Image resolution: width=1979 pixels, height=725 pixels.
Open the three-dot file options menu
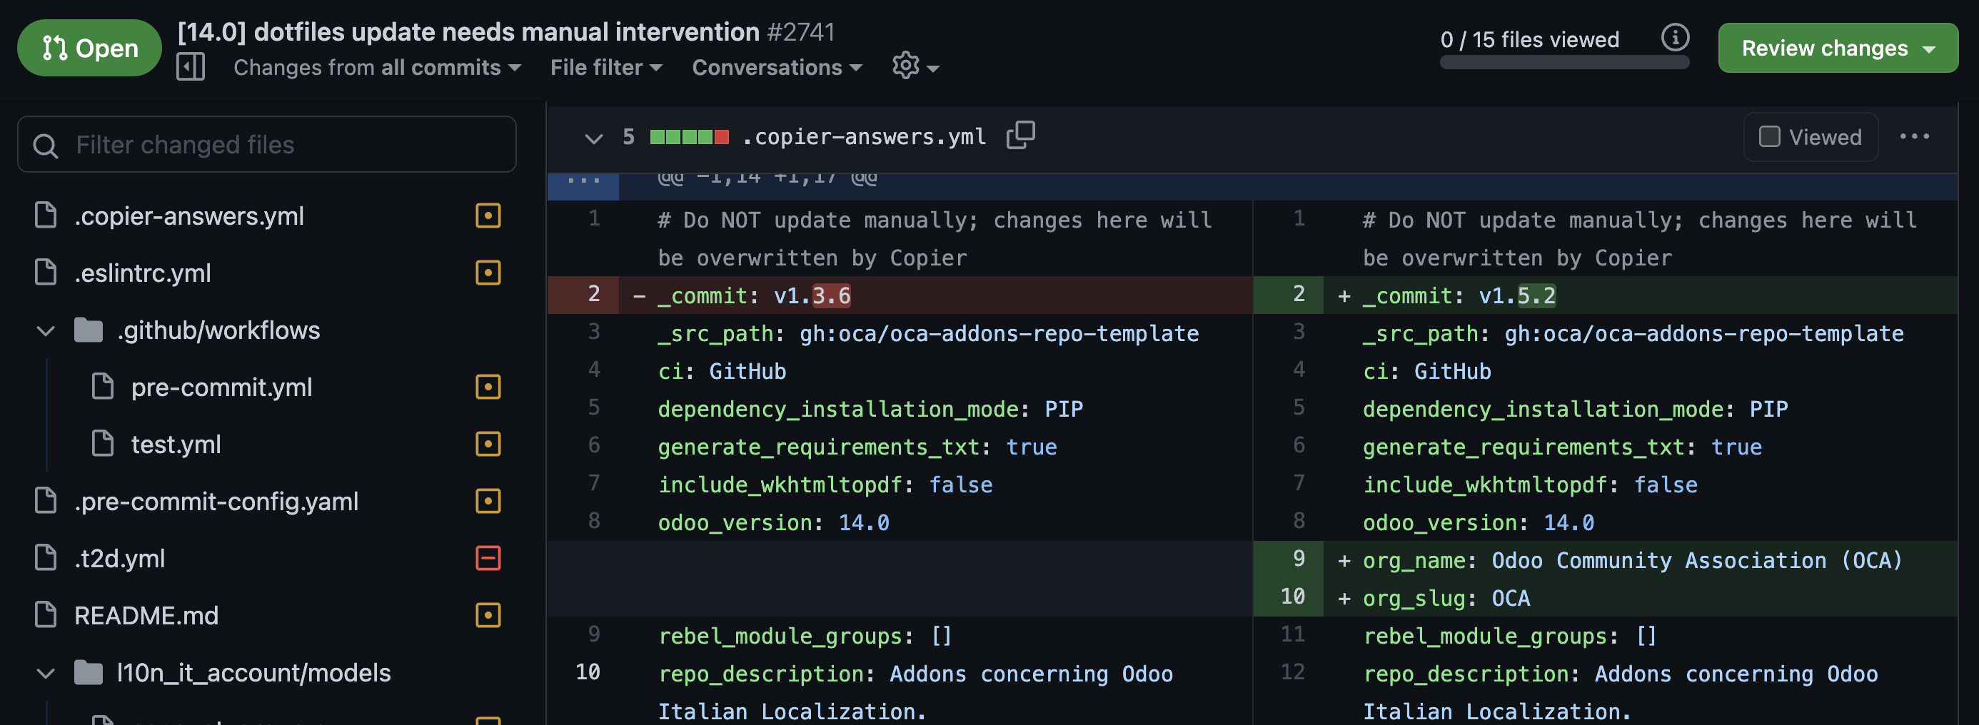1914,137
